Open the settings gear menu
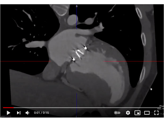 click(128, 113)
